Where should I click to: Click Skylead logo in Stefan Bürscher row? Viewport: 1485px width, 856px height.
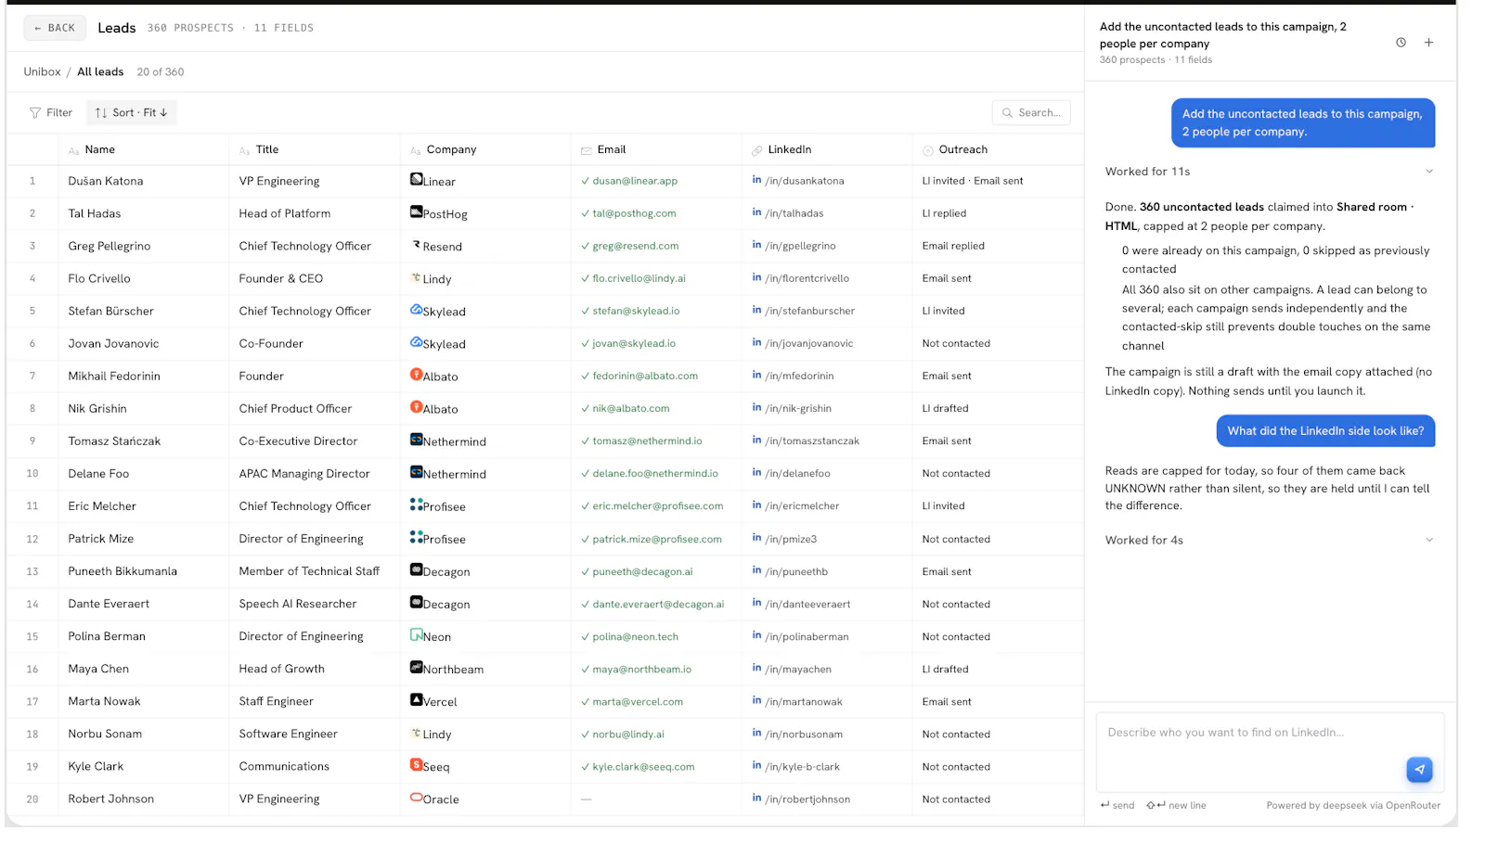(x=417, y=310)
